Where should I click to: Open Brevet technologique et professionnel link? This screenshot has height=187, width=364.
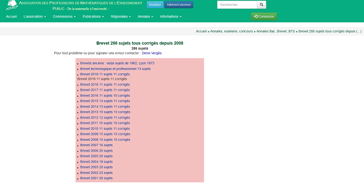click(116, 69)
